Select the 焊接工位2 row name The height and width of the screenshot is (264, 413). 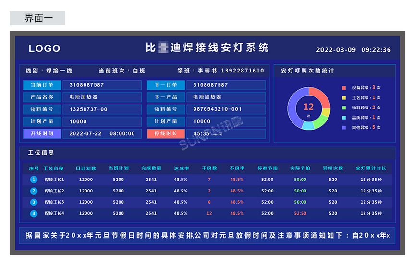coord(54,191)
